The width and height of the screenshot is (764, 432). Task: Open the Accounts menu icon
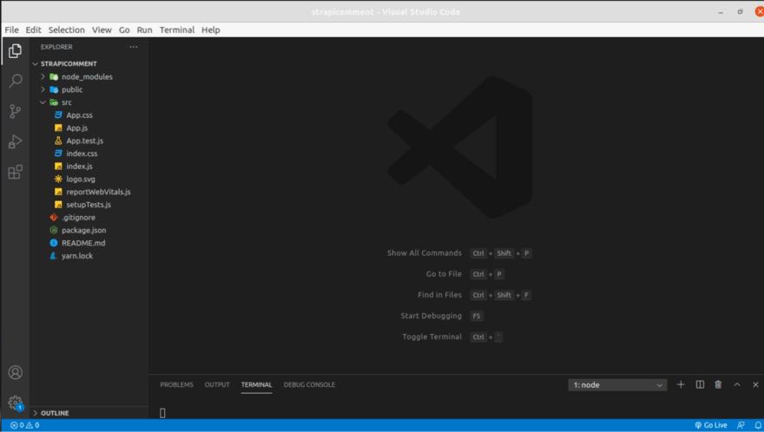pos(15,373)
